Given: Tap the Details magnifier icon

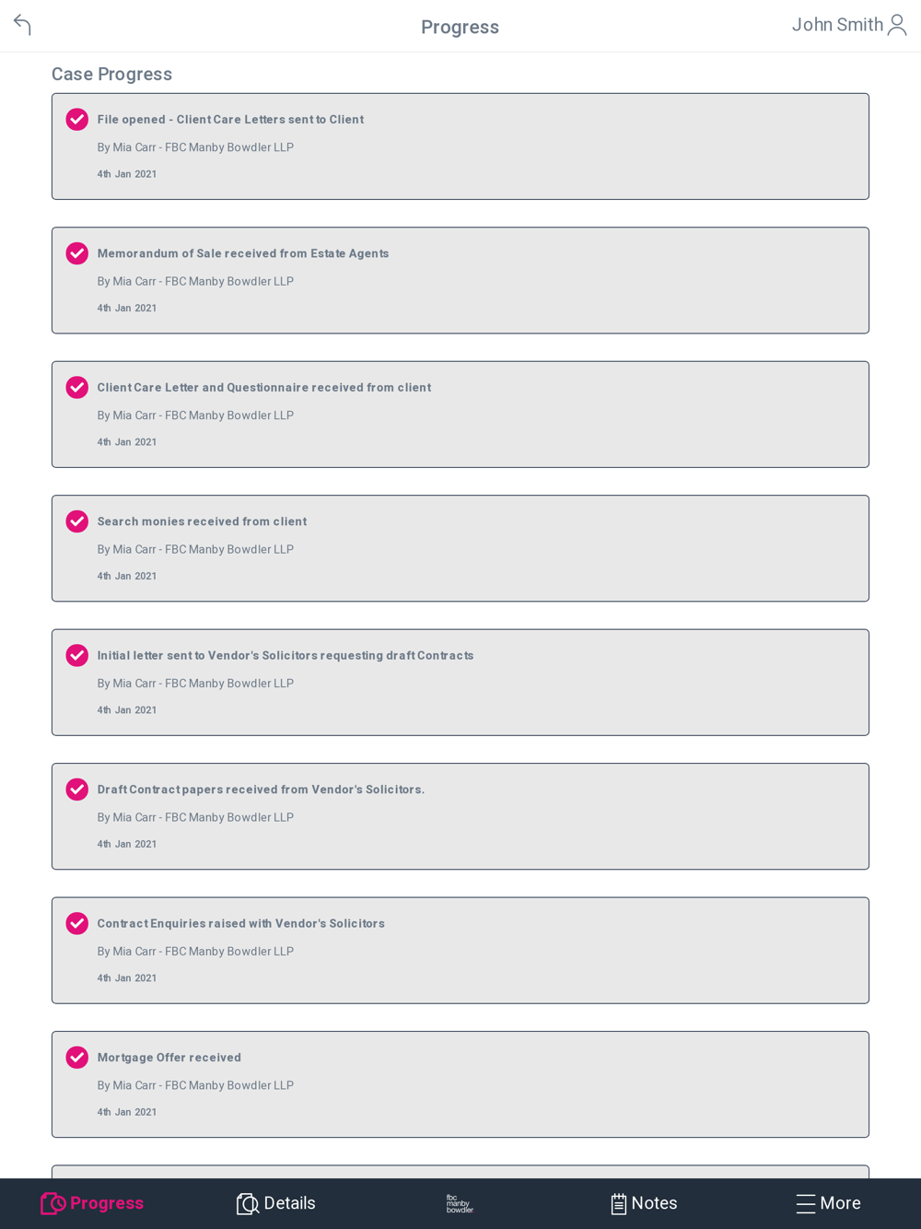Looking at the screenshot, I should click(x=248, y=1203).
